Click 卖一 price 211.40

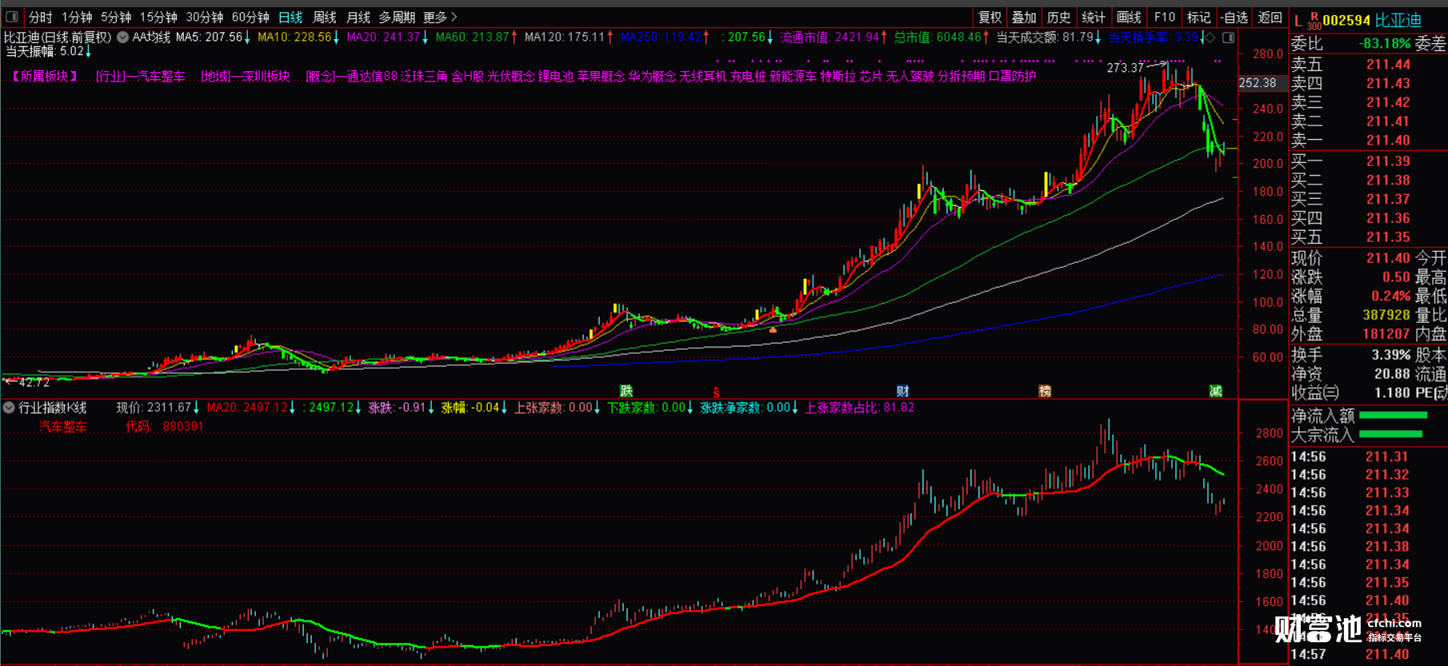click(1388, 141)
